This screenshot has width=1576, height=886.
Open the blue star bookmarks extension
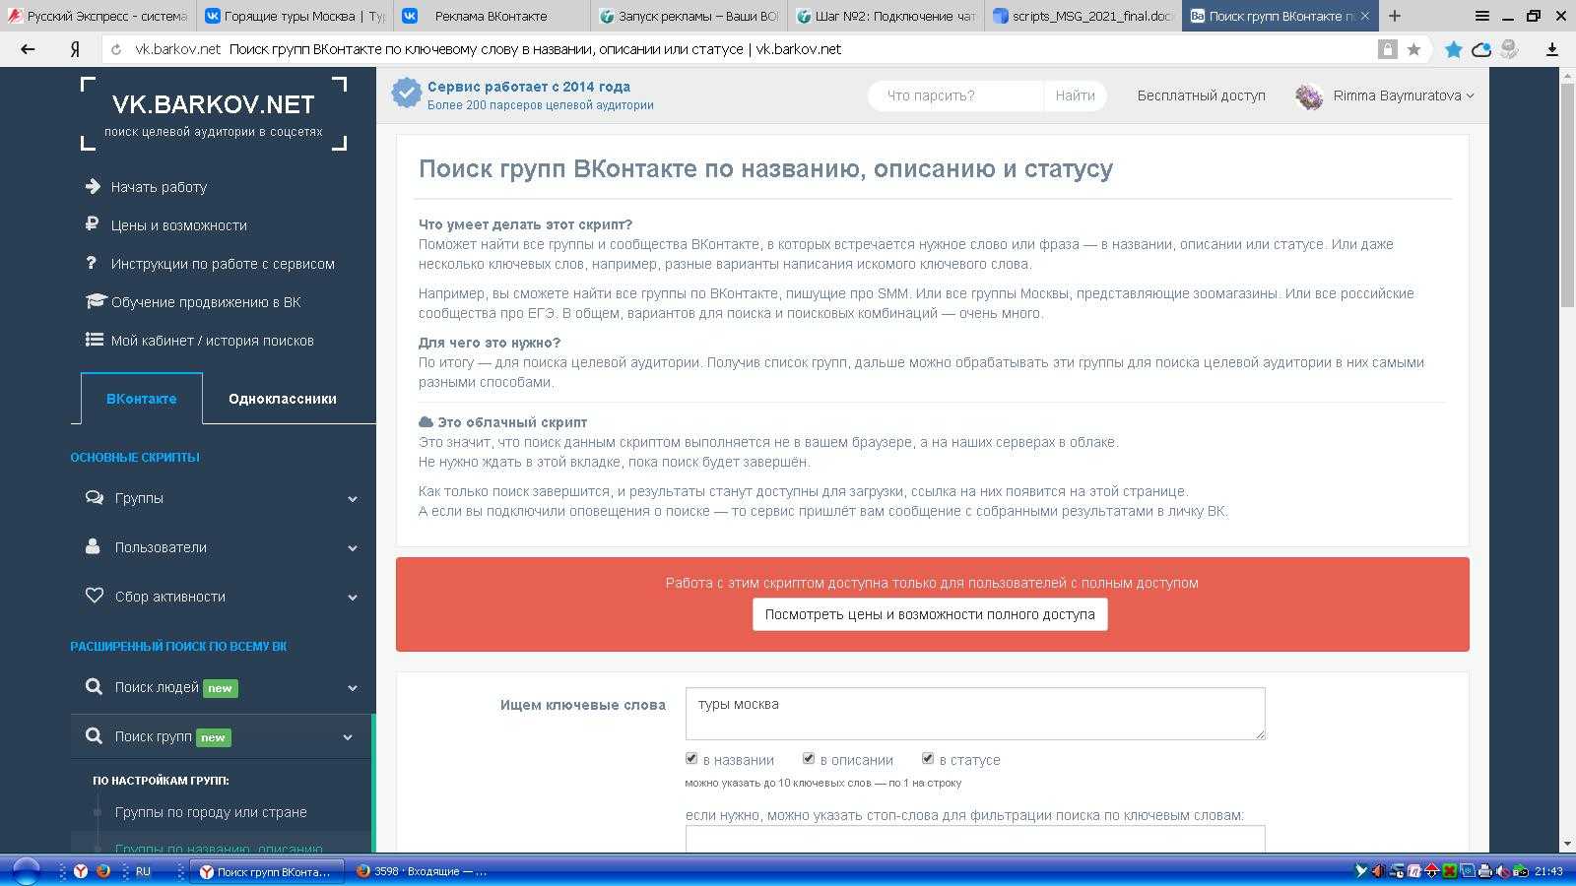point(1453,49)
